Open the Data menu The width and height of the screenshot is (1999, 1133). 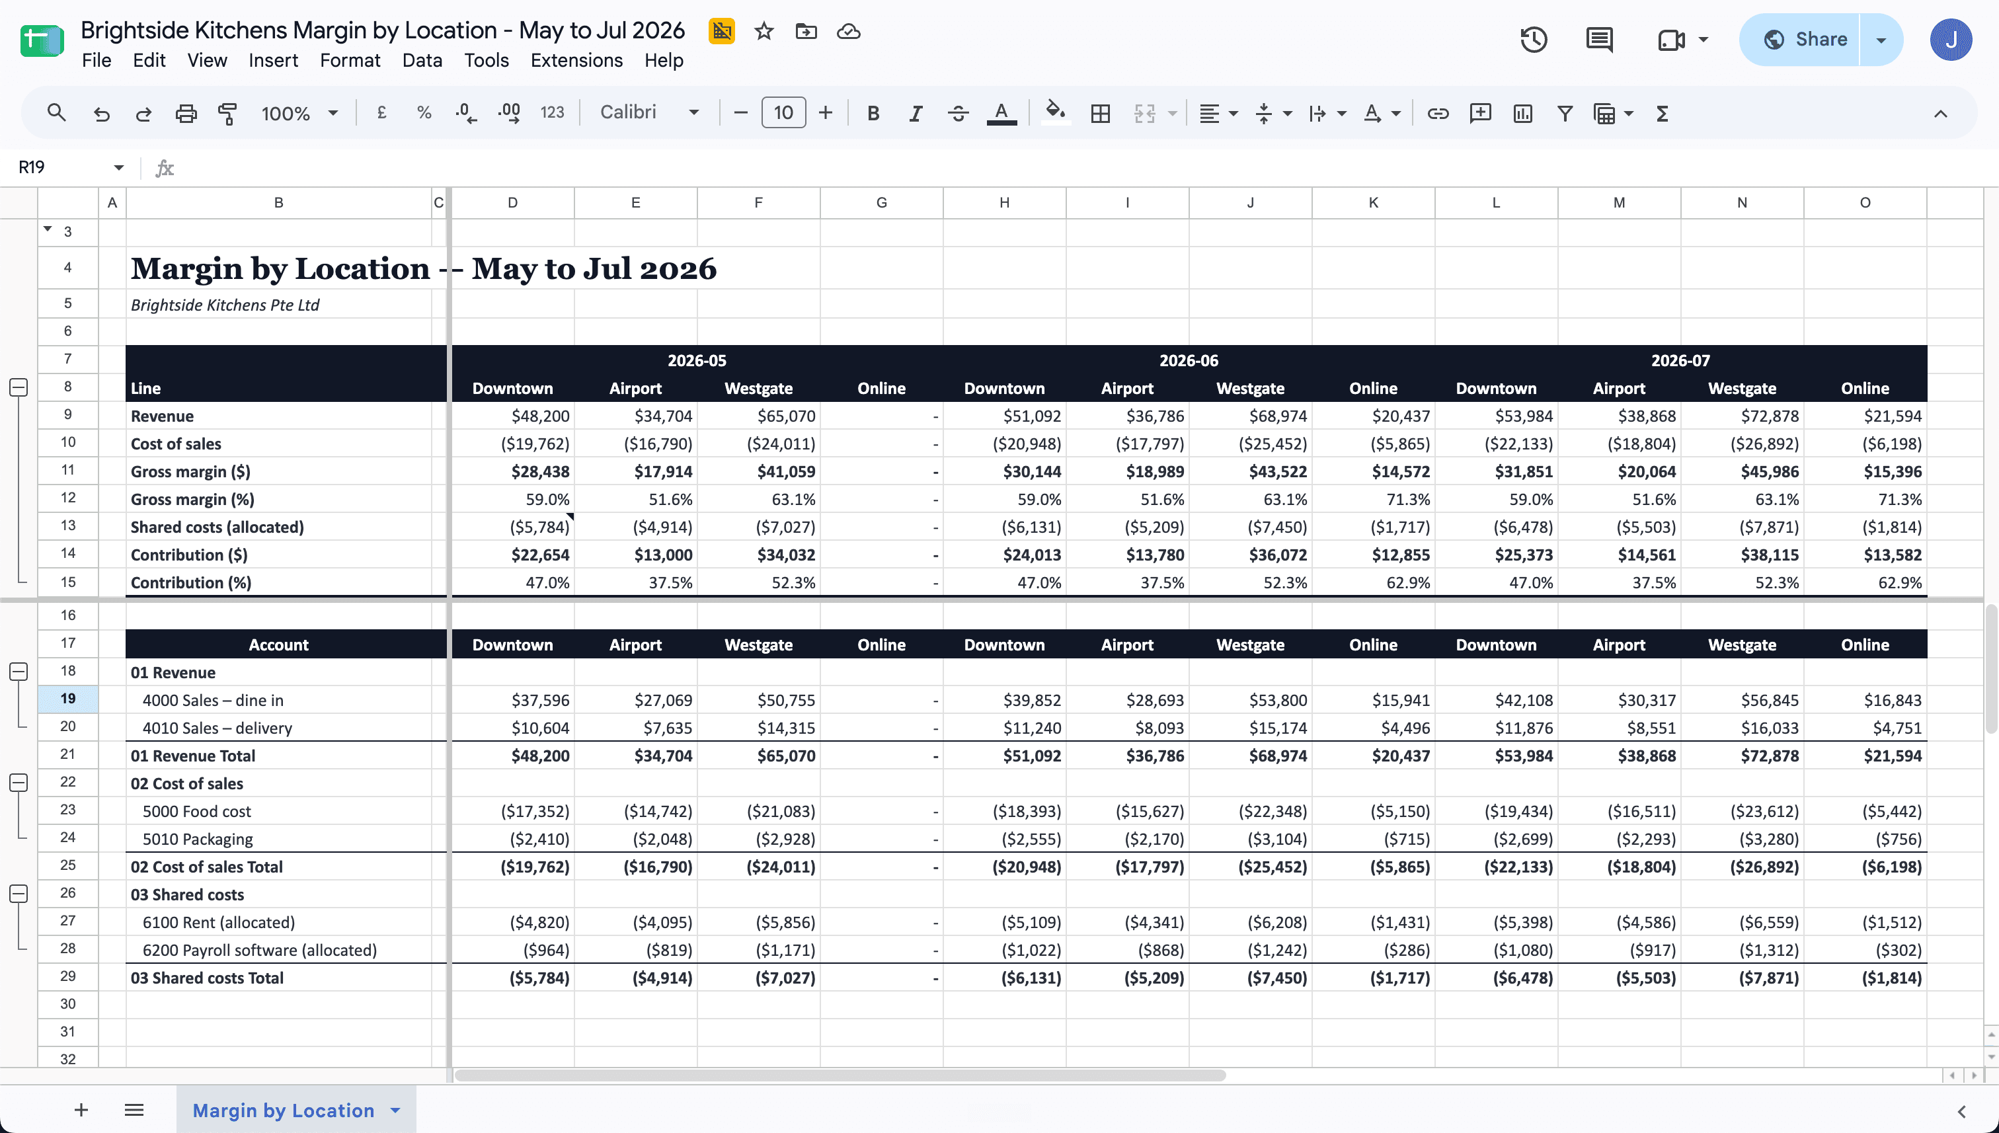point(422,60)
